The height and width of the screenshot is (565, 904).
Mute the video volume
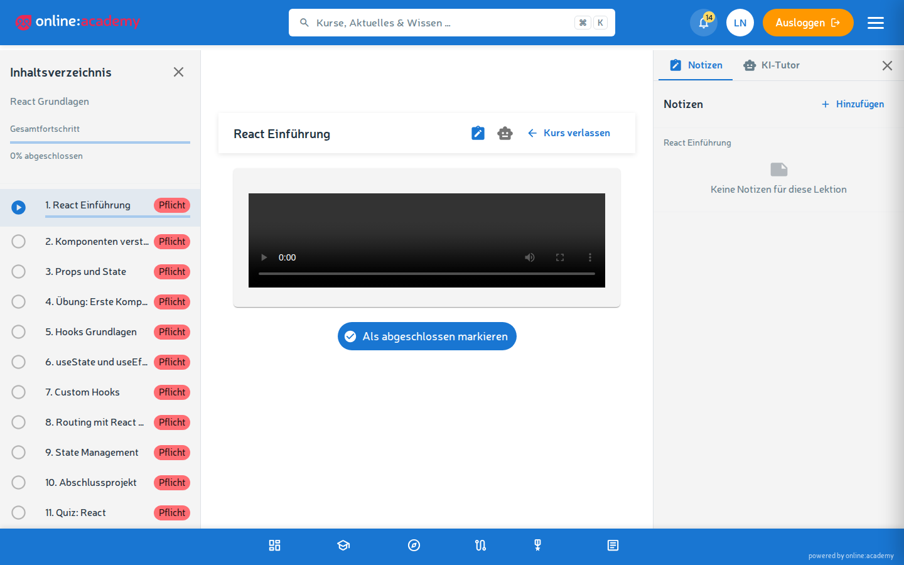point(530,257)
